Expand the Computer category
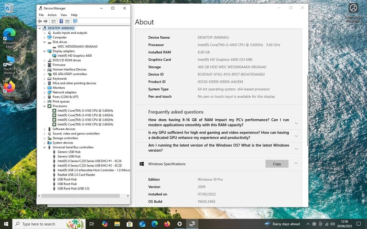The width and height of the screenshot is (367, 229). (x=44, y=37)
